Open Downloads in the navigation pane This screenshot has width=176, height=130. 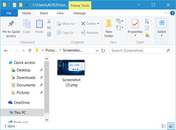(23, 78)
